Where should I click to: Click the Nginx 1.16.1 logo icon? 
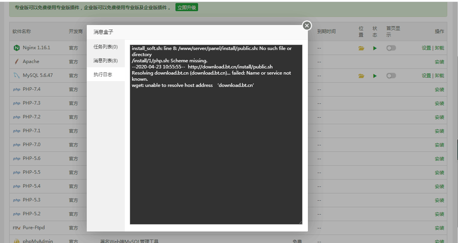[x=17, y=48]
